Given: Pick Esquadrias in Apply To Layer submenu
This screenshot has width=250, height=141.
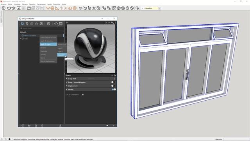Looking at the screenshot, I should point(62,55).
